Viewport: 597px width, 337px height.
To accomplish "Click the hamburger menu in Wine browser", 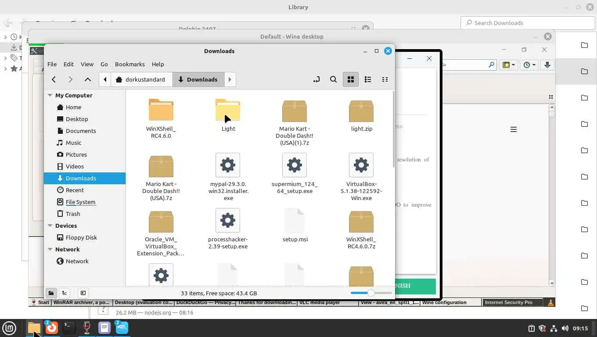I will [x=514, y=129].
